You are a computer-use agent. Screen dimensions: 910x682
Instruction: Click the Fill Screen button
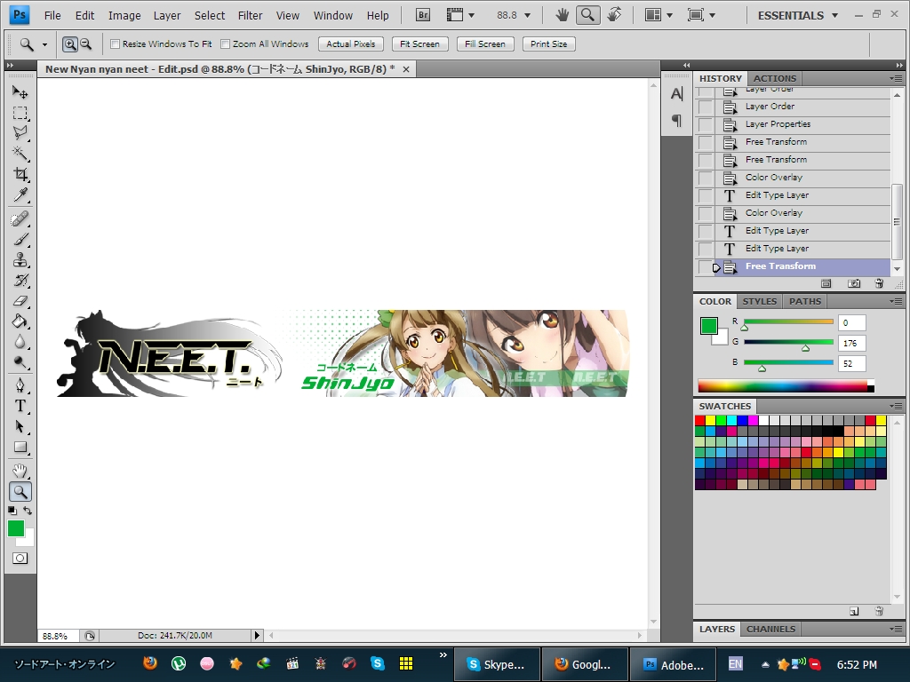485,44
